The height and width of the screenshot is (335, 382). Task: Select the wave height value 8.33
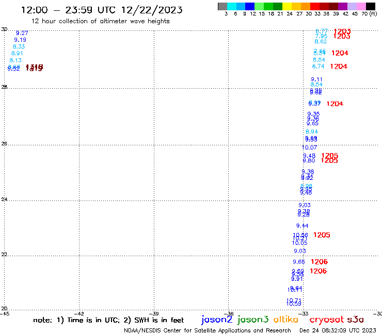19,46
